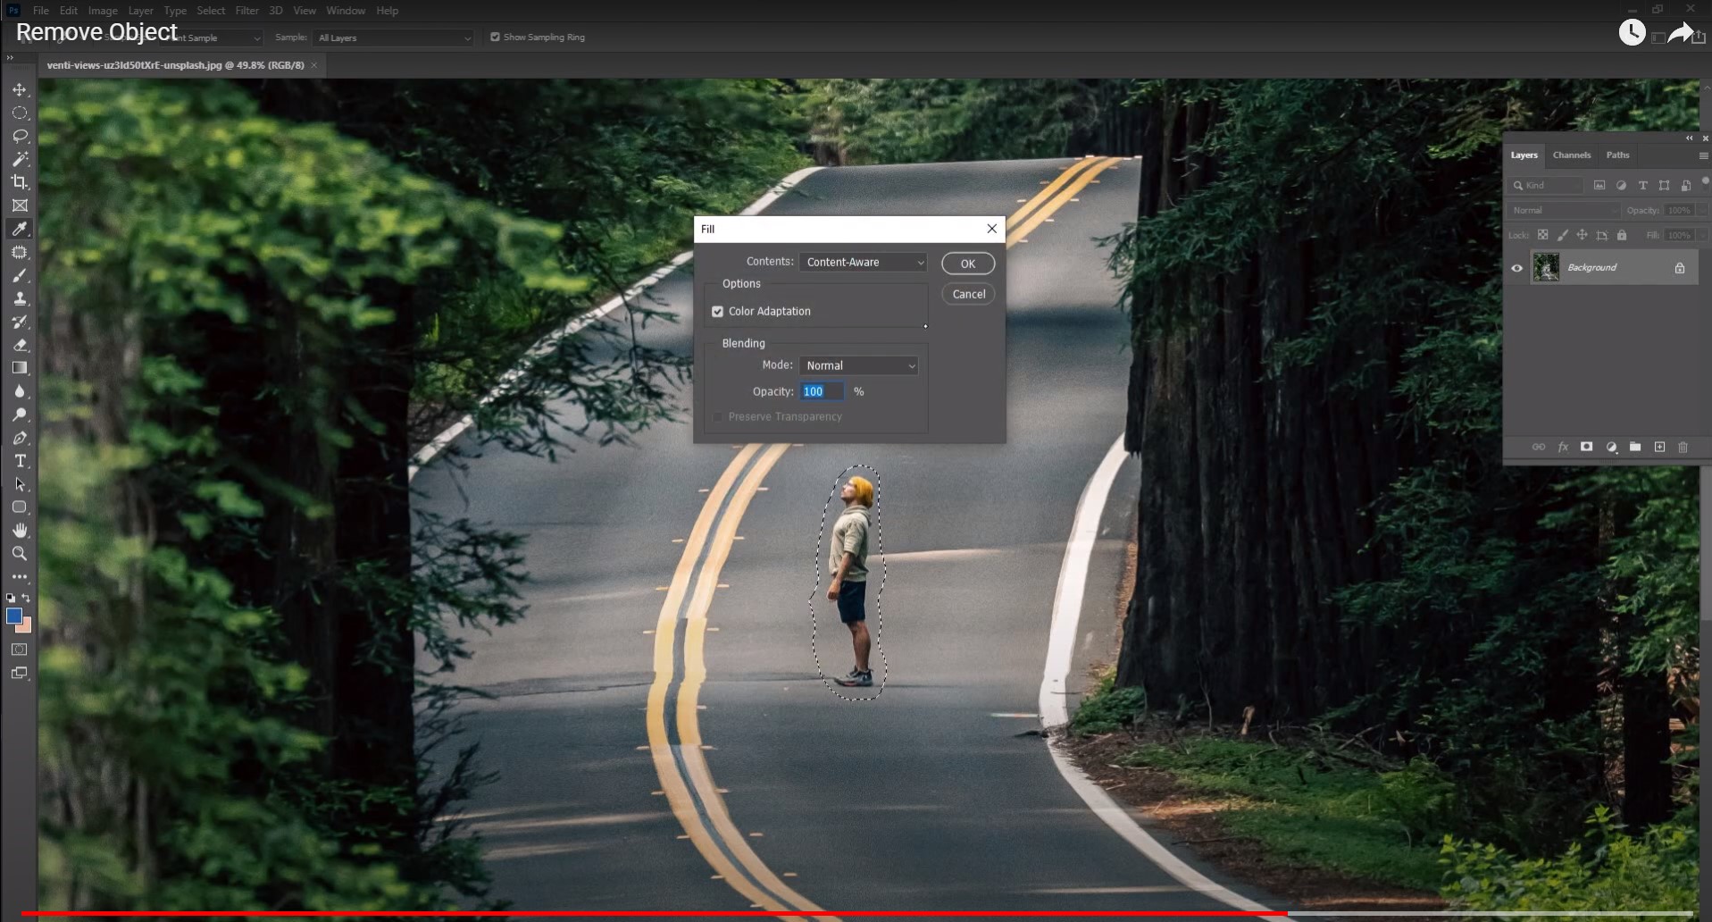Toggle pixel layer filter icon
Image resolution: width=1712 pixels, height=922 pixels.
[x=1599, y=185]
